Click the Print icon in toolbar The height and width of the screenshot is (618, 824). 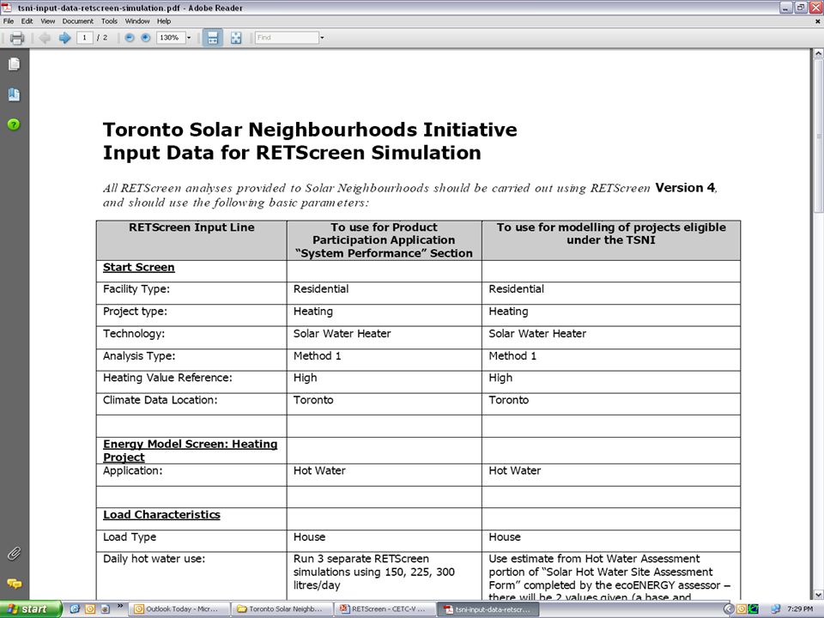point(17,38)
